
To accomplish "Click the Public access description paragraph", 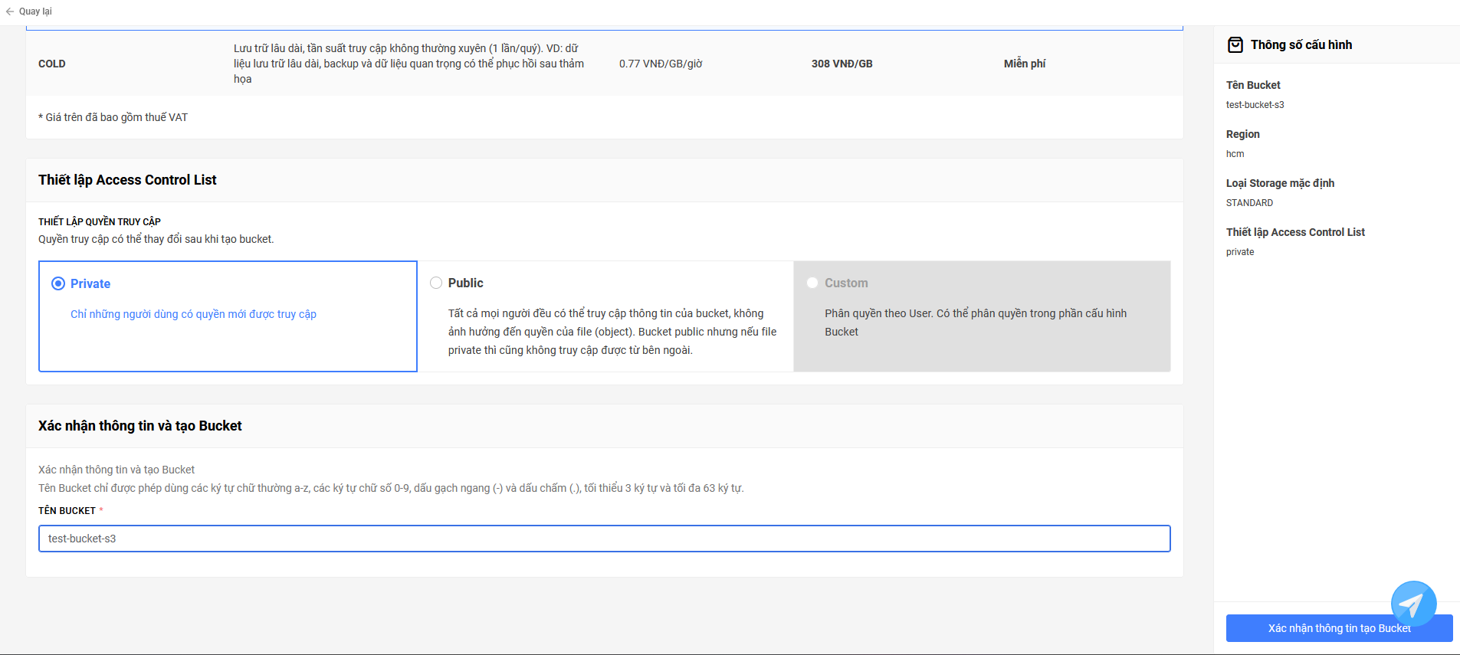I will pos(612,332).
